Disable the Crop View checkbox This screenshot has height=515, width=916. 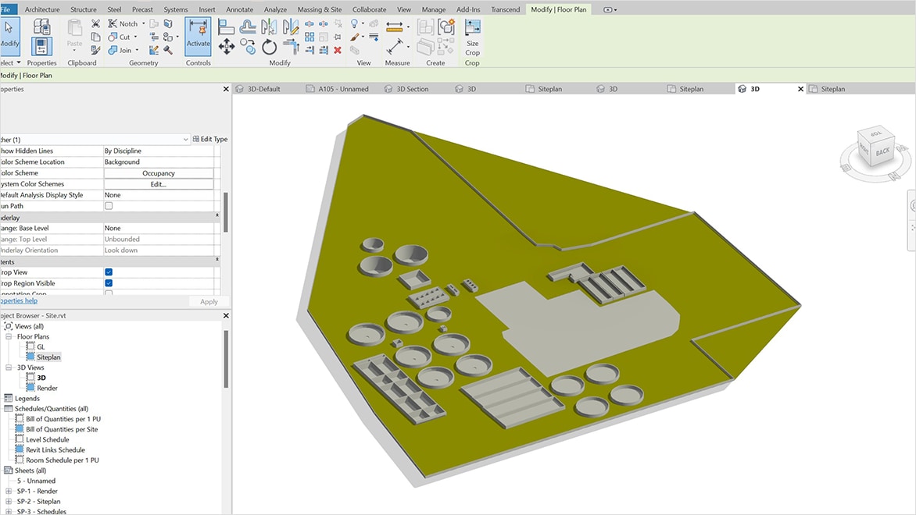click(108, 272)
